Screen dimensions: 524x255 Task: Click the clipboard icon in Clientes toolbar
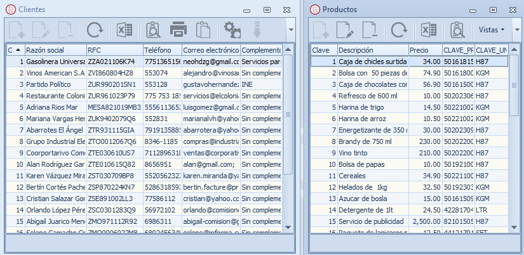point(203,29)
